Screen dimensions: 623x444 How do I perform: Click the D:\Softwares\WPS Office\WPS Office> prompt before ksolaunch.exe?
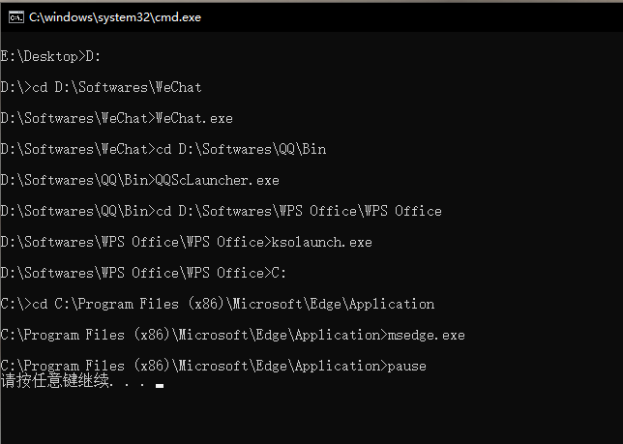(x=135, y=242)
